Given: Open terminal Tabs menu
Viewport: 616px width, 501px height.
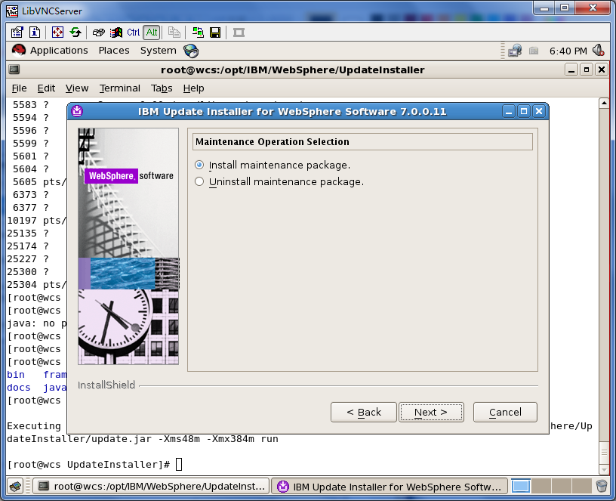Looking at the screenshot, I should (x=162, y=88).
